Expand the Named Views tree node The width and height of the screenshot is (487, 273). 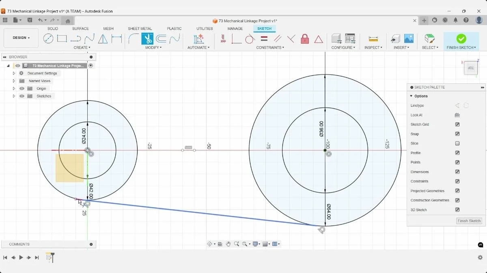[14, 81]
